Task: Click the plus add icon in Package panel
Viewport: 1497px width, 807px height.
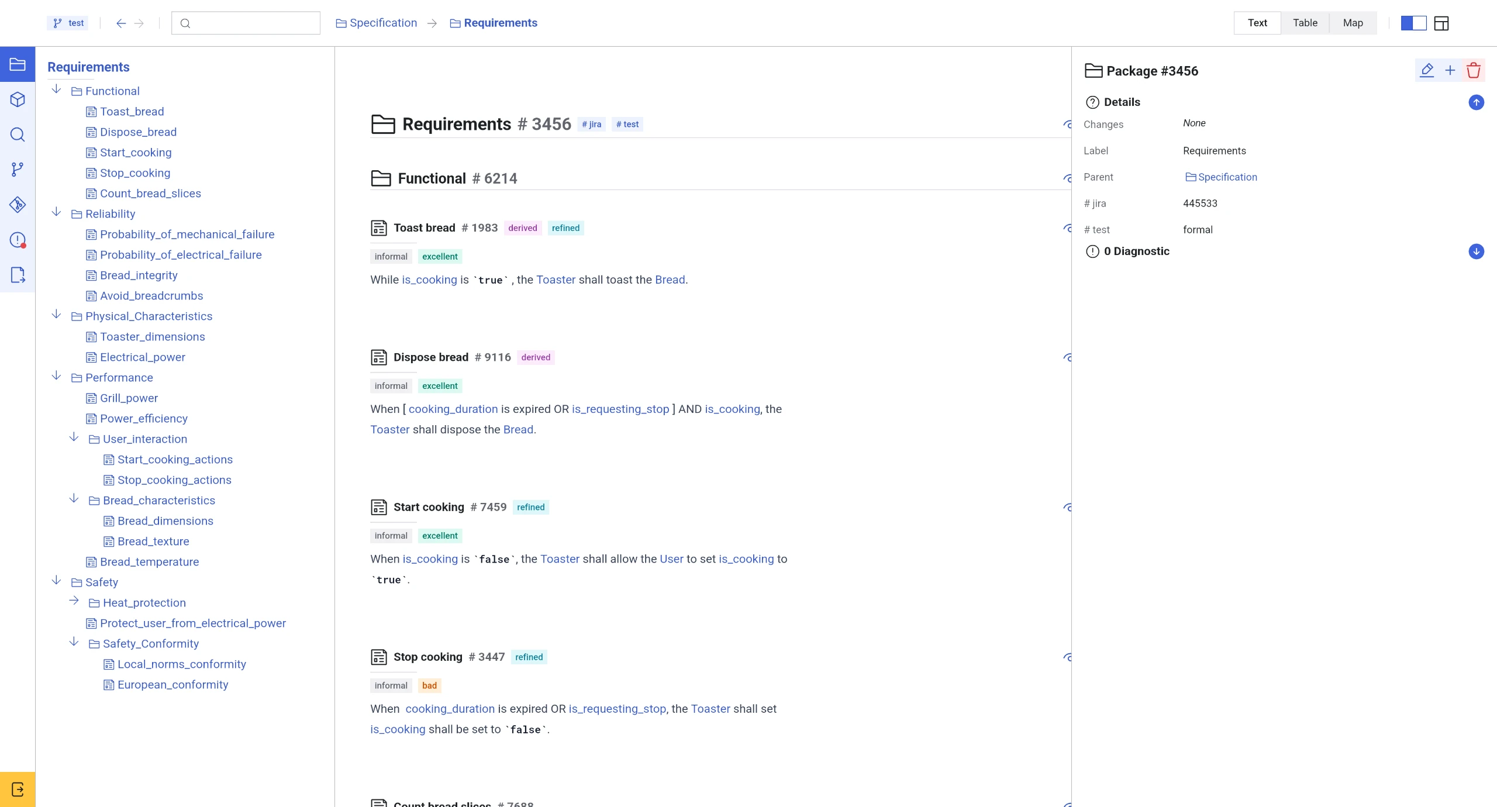Action: coord(1450,71)
